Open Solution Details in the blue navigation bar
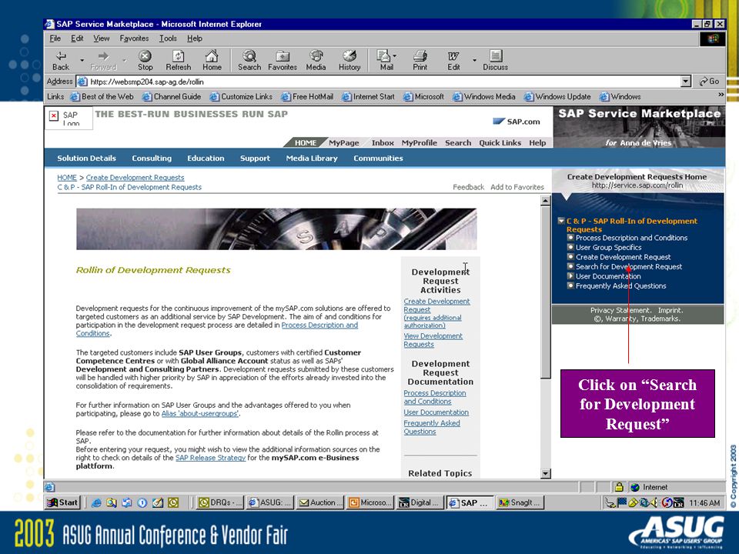Viewport: 739px width, 554px height. (86, 159)
